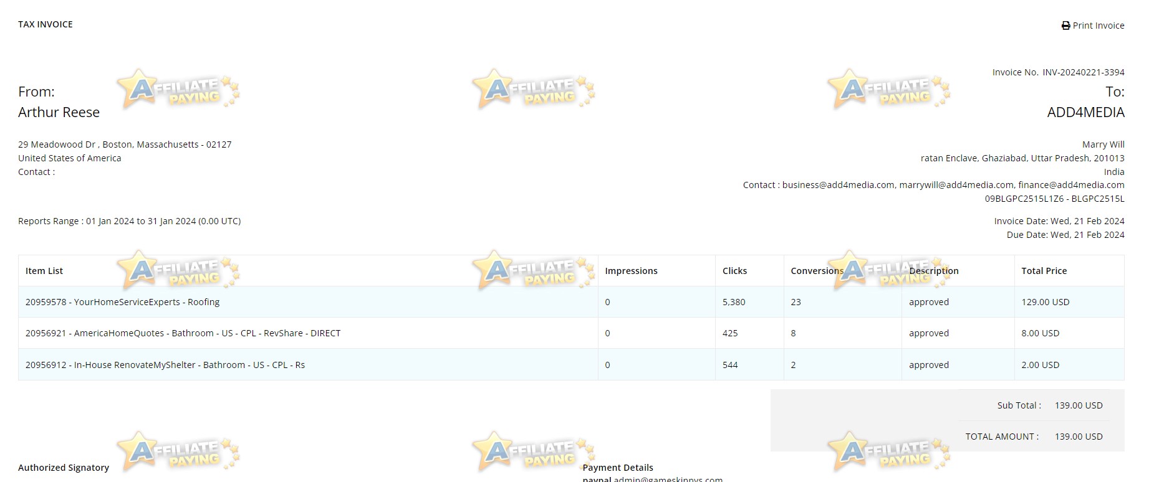The height and width of the screenshot is (482, 1159).
Task: Click the recipient country India
Action: tap(1114, 172)
